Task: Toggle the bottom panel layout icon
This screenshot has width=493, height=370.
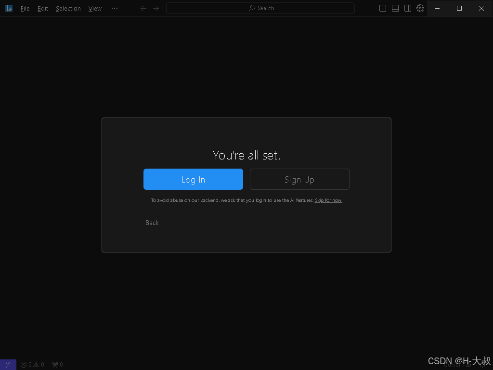Action: pyautogui.click(x=395, y=8)
